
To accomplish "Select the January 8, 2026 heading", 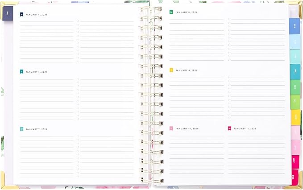I will tap(187, 12).
